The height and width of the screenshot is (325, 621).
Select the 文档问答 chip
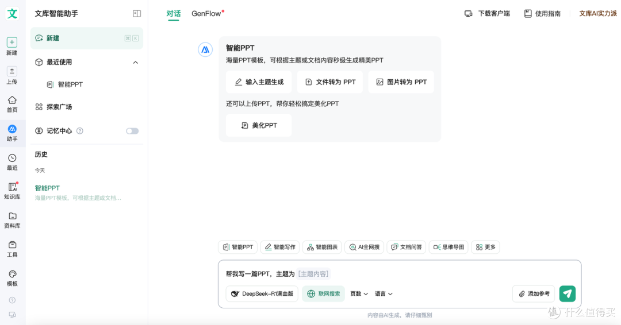click(x=407, y=247)
